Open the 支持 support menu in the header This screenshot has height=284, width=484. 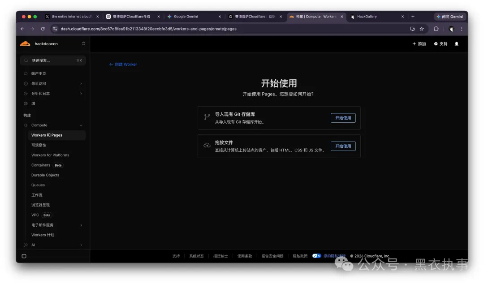click(x=441, y=44)
